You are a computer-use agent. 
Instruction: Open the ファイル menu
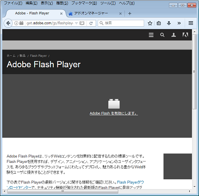(x=13, y=3)
